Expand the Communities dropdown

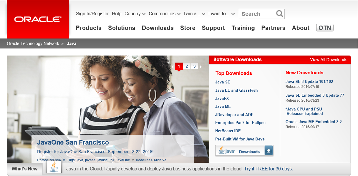click(165, 14)
